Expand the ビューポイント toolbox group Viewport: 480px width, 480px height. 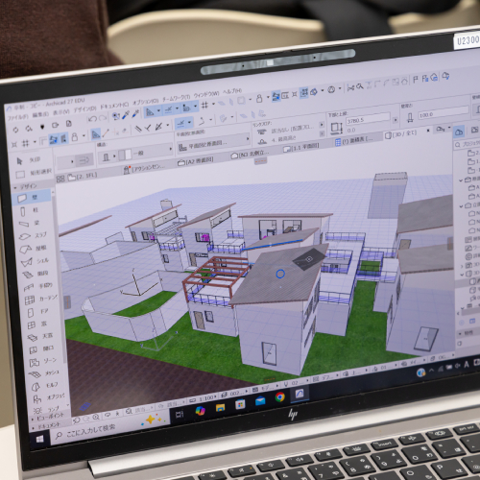(32, 419)
